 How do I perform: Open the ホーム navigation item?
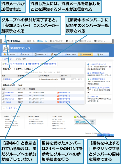pos(31,41)
